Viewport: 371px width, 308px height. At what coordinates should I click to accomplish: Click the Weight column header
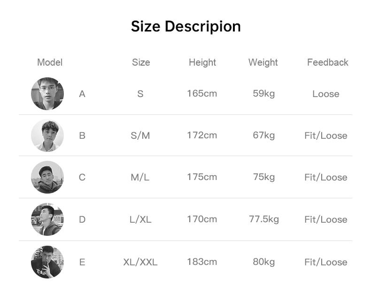(263, 62)
